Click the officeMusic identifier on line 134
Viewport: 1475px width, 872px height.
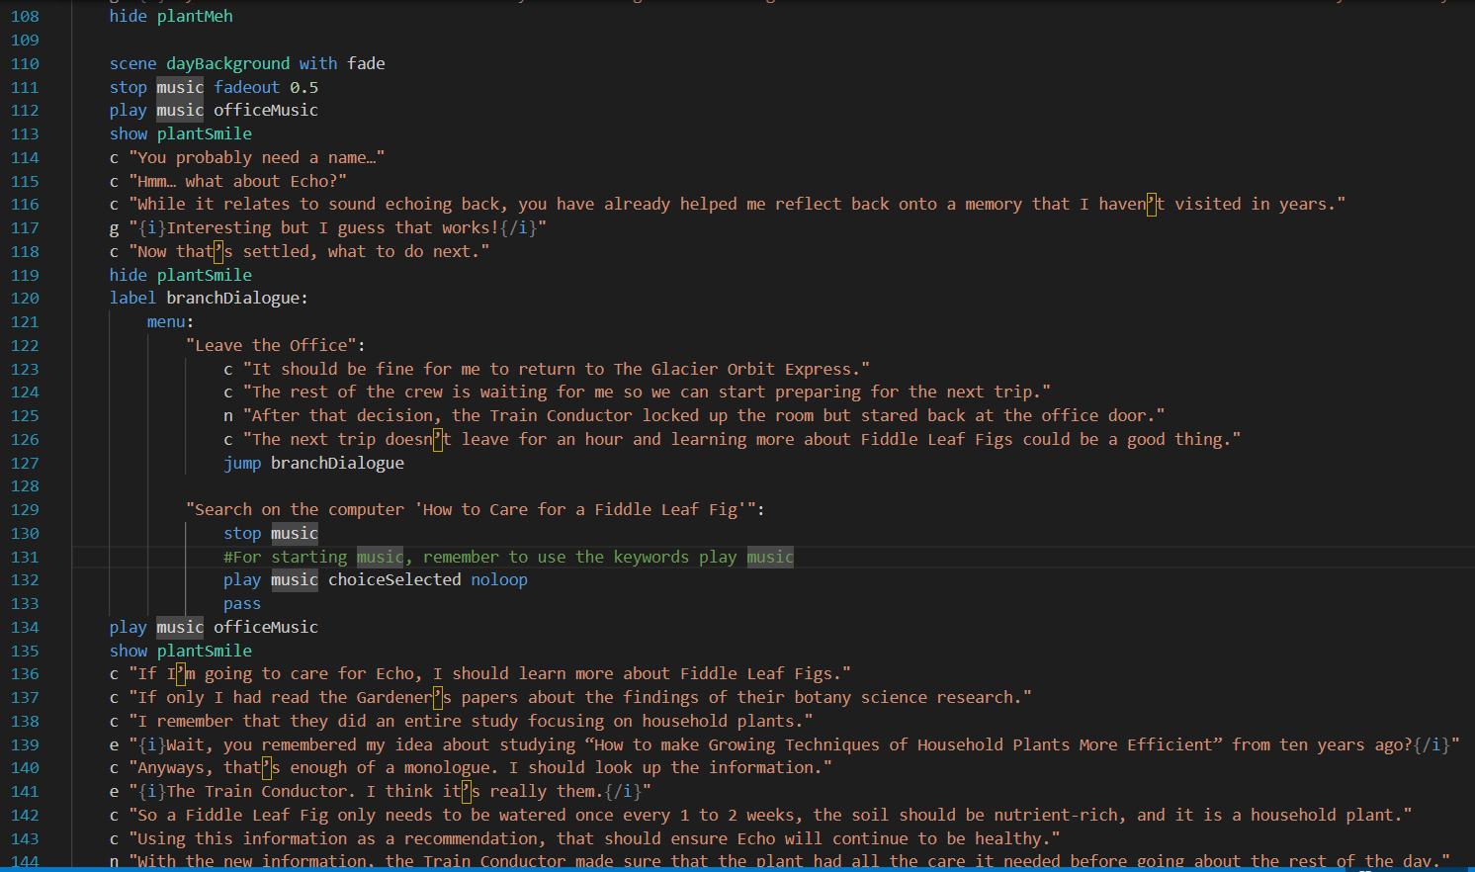[x=267, y=627]
